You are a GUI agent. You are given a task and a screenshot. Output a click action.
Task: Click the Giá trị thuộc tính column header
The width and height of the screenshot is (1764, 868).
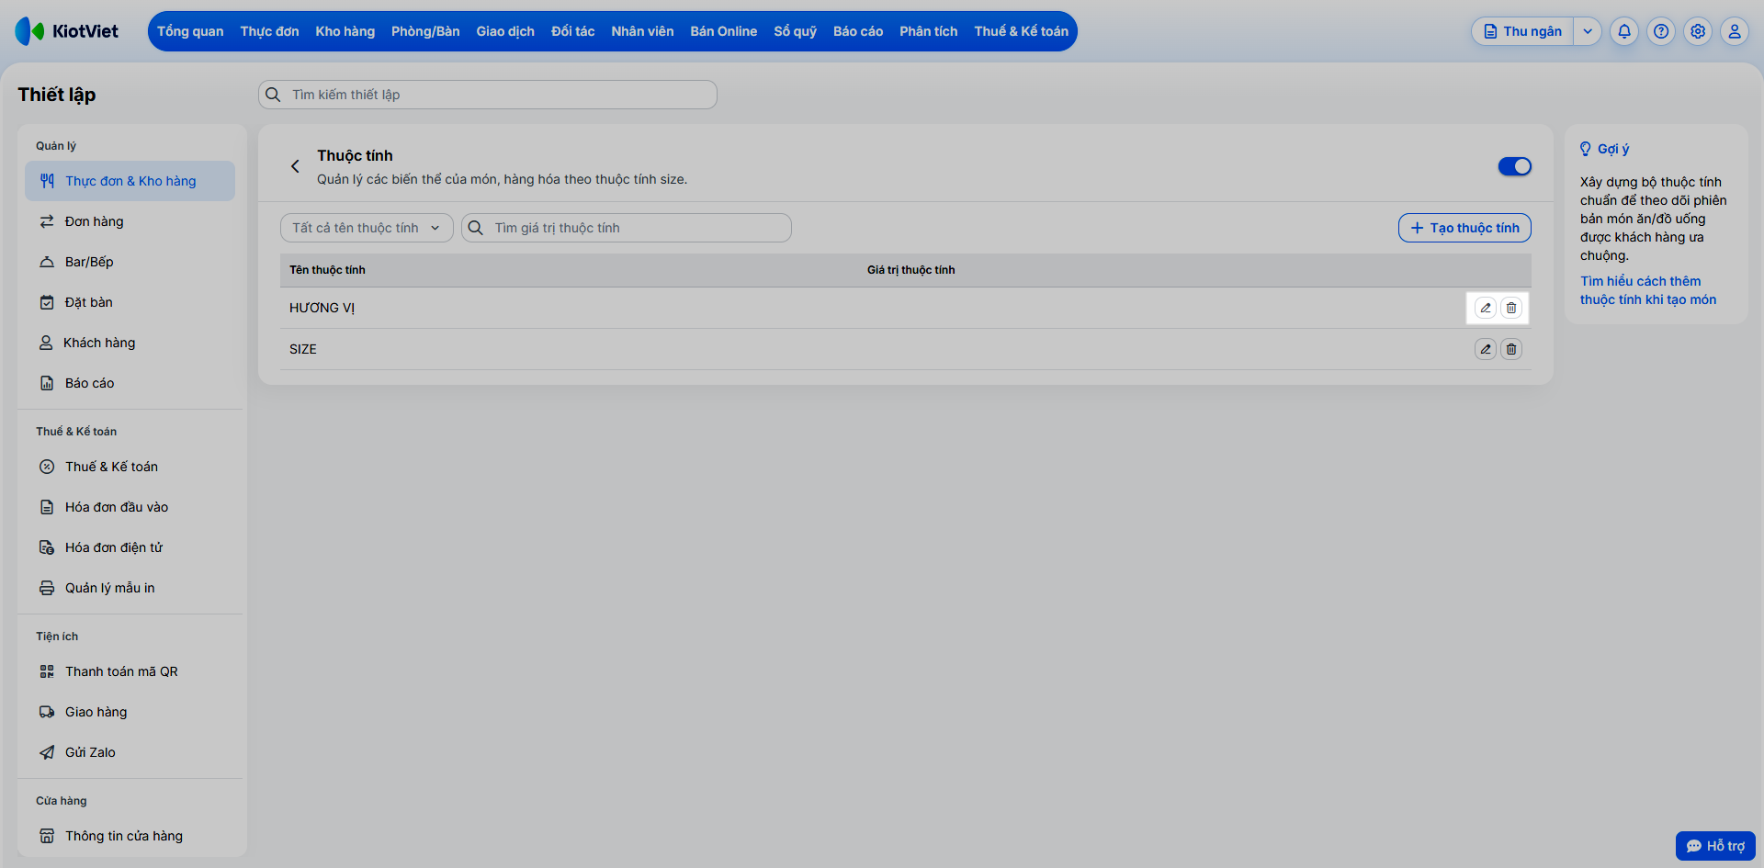911,270
